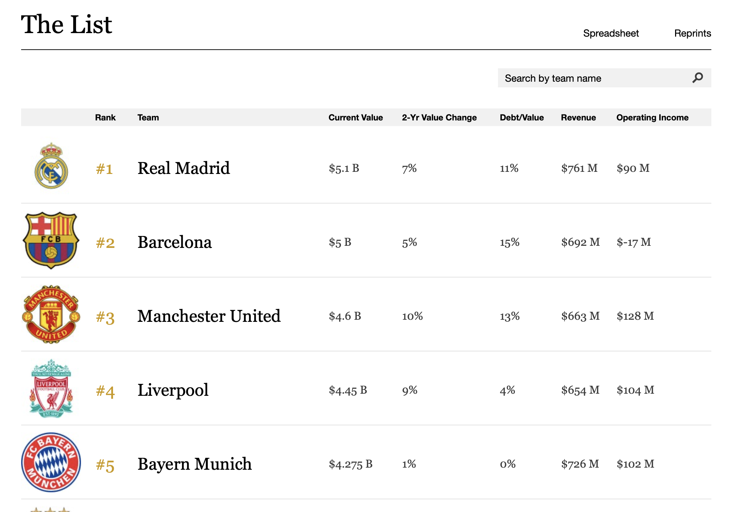Screen dimensions: 736x512
Task: Click the Liverpool FC crest logo
Action: (51, 388)
